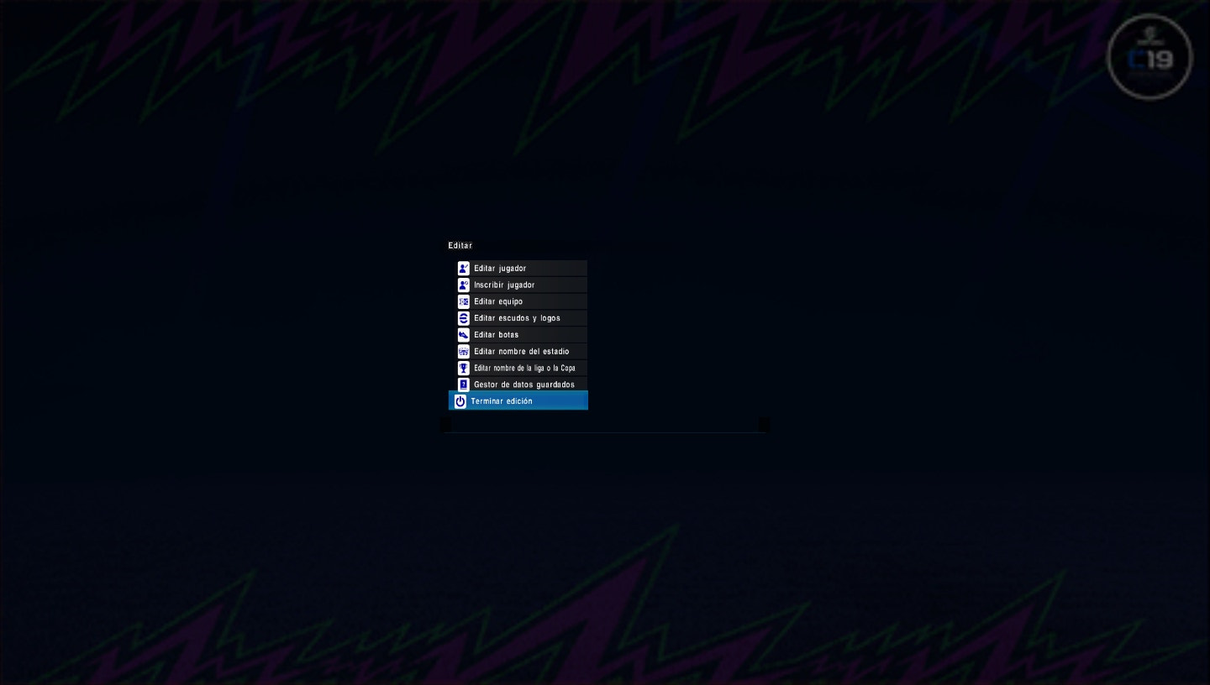
Task: Select the trophy icon for editing league names
Action: 463,368
